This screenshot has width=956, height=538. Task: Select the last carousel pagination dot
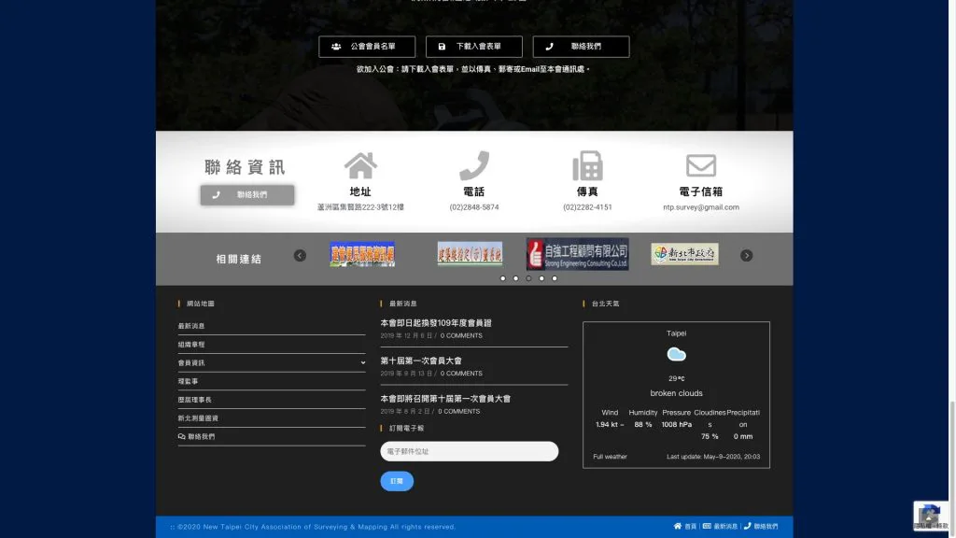pyautogui.click(x=555, y=278)
